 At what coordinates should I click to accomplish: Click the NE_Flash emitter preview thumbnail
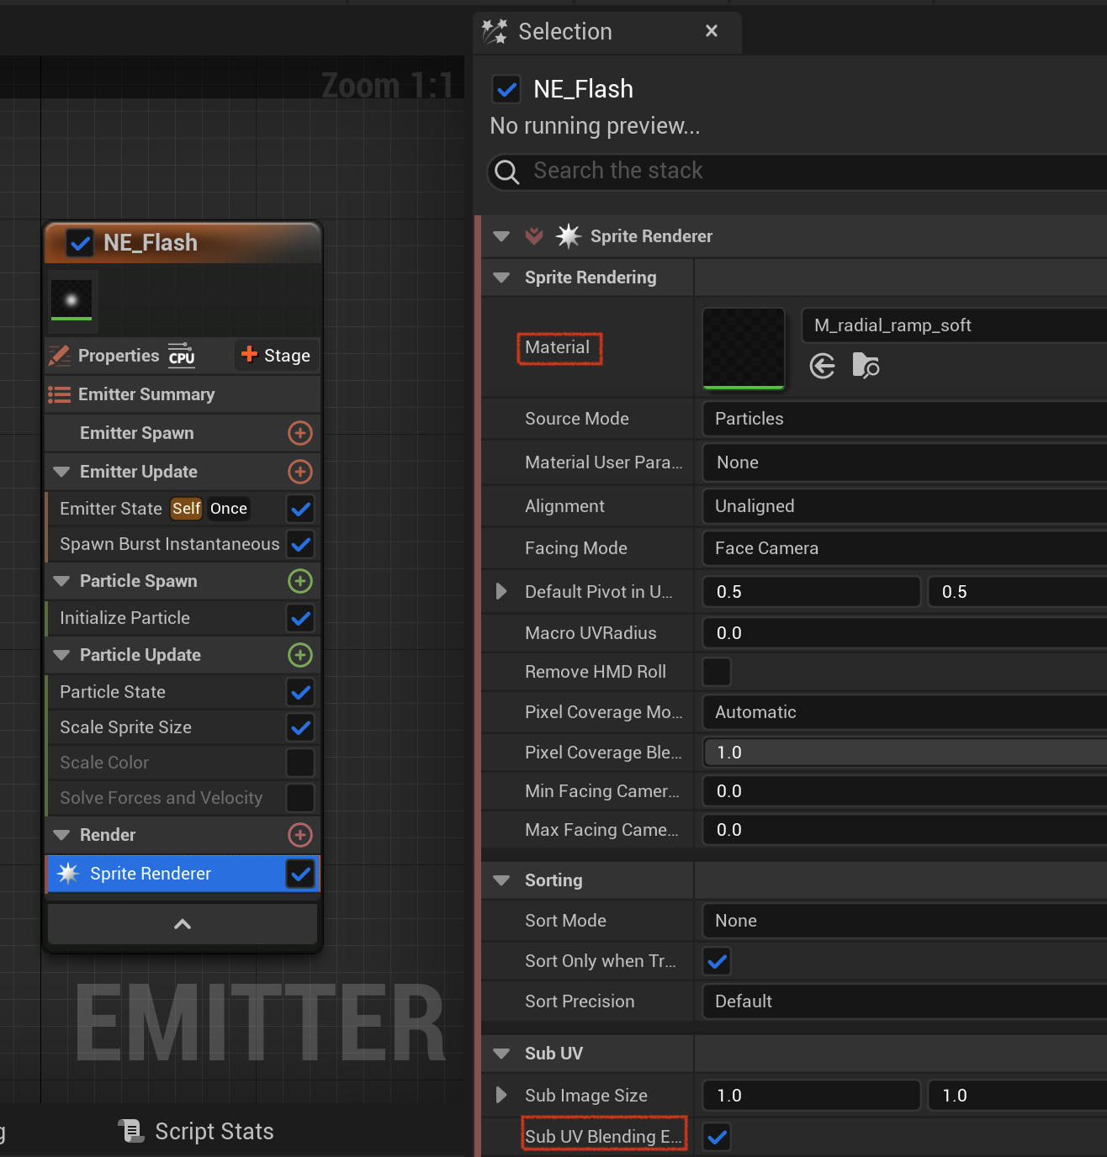click(72, 300)
